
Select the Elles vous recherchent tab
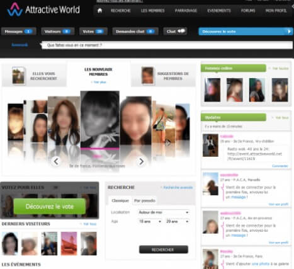pos(34,76)
